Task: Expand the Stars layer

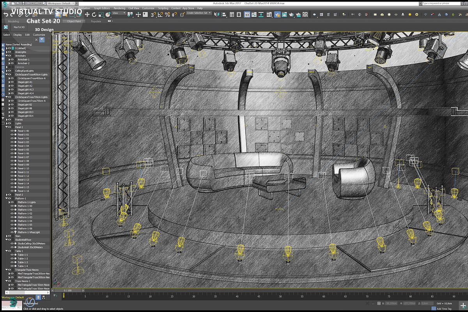Action: pyautogui.click(x=7, y=236)
